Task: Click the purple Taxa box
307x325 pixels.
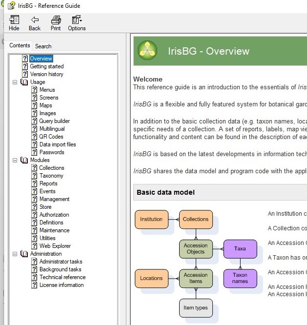Action: click(240, 249)
